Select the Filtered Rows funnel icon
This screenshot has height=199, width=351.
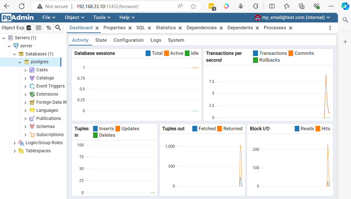pos(48,28)
